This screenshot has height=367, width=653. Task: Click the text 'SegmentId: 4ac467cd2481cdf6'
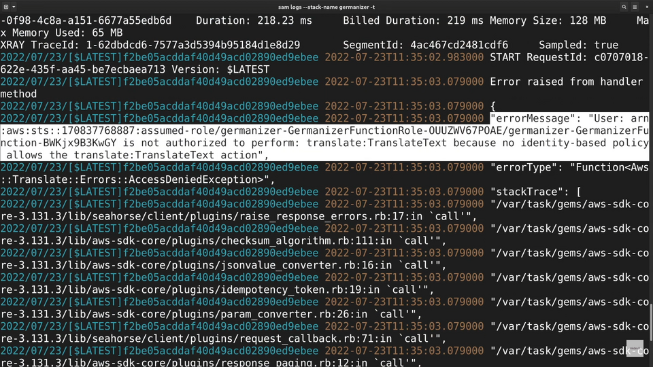click(x=426, y=45)
